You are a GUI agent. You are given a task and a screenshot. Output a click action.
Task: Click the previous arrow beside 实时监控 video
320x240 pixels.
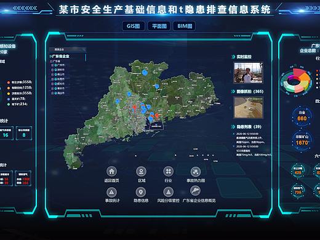tap(231, 72)
